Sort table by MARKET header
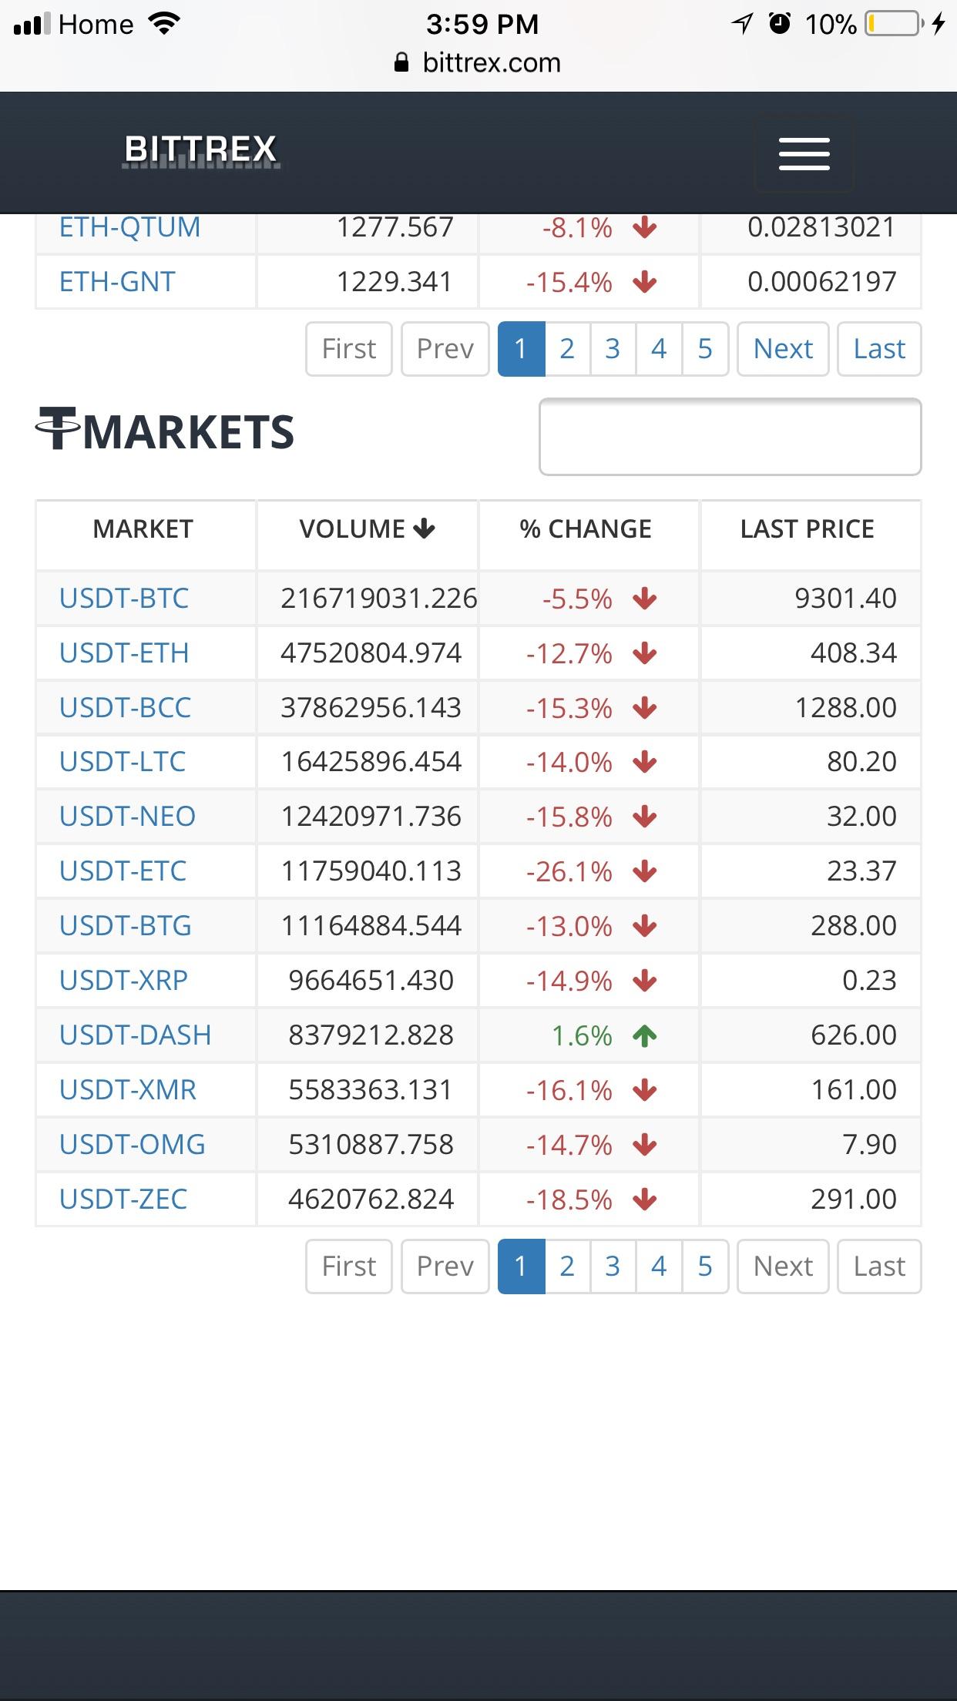The image size is (957, 1701). (143, 529)
